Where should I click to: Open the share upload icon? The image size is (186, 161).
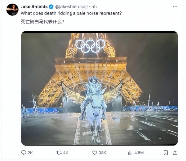point(175,153)
